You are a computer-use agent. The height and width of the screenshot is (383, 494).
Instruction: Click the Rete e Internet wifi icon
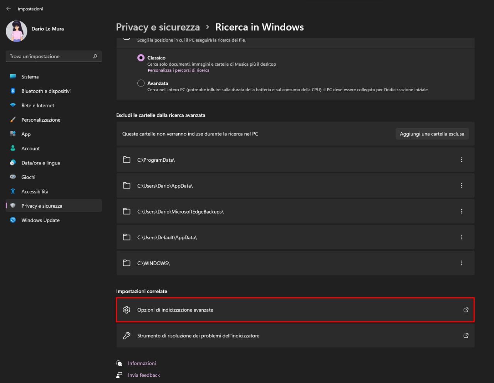pos(13,105)
